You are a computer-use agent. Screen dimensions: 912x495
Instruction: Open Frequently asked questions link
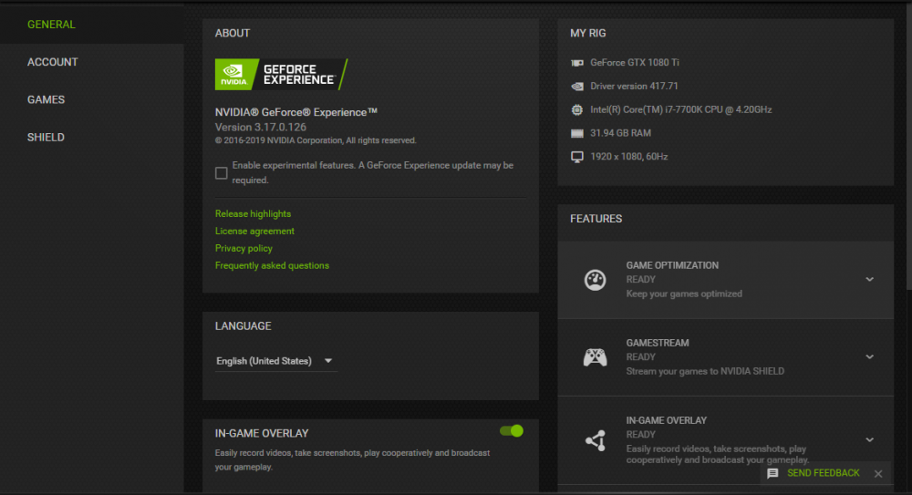tap(272, 265)
